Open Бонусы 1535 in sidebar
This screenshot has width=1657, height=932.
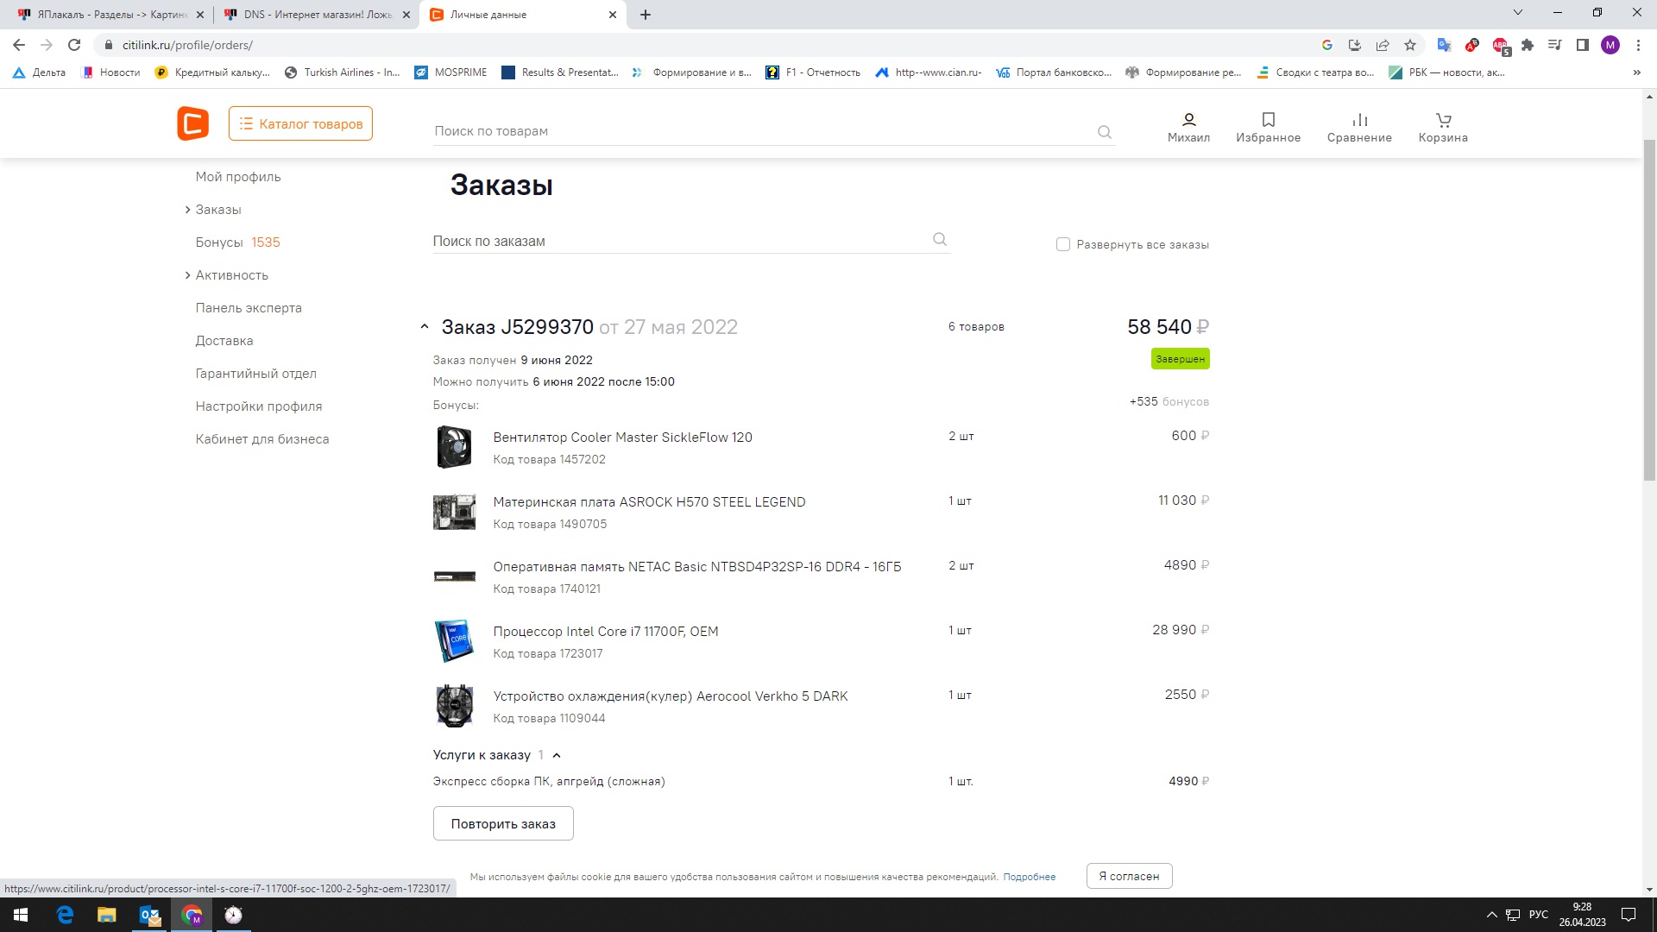[237, 242]
